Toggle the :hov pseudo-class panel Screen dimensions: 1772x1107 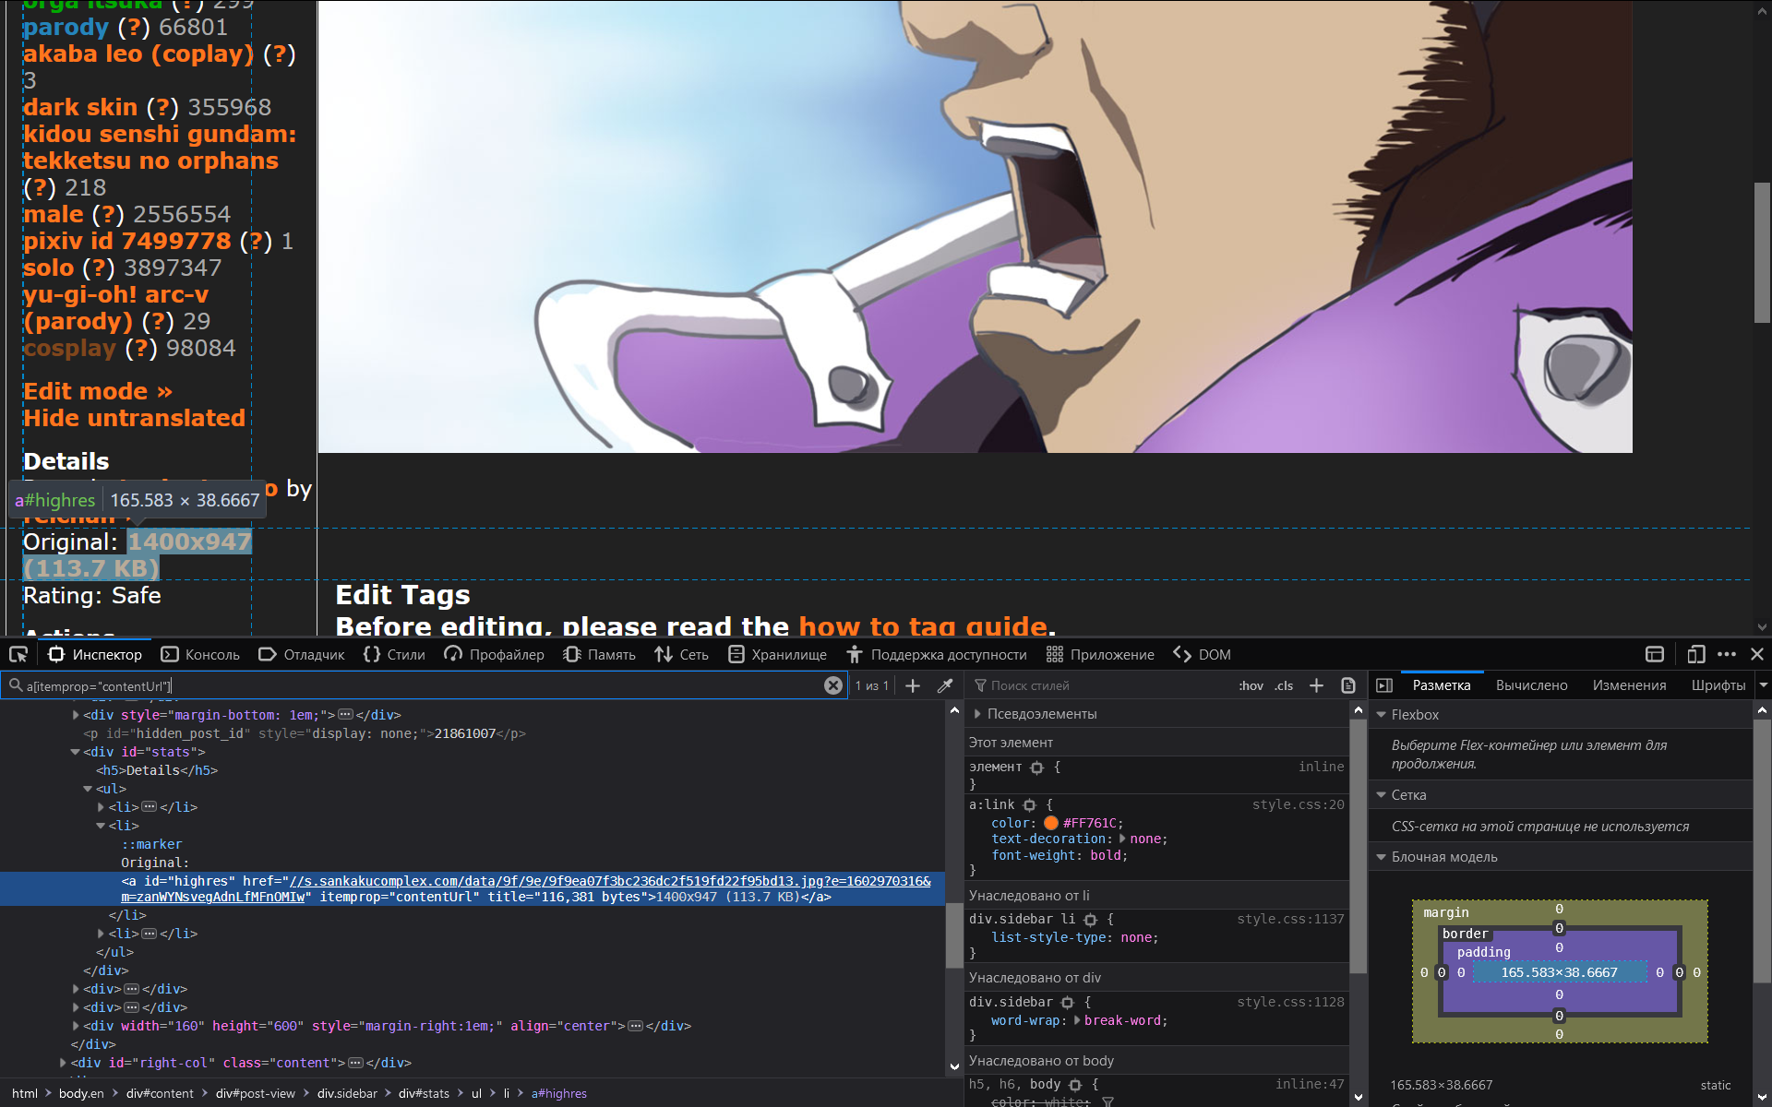pos(1251,686)
